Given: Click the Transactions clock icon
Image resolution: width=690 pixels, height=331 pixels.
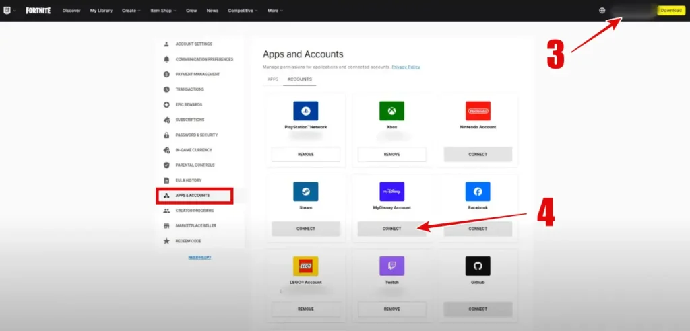Looking at the screenshot, I should 166,89.
